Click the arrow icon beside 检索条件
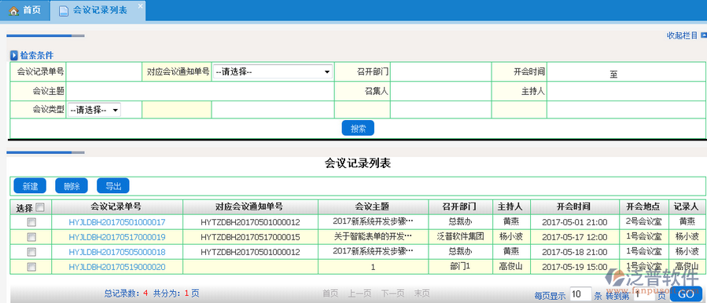707x303 pixels. 14,56
